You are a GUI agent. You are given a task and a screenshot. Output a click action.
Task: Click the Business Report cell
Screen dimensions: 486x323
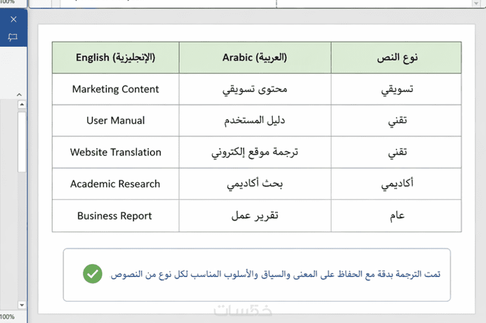(x=115, y=216)
